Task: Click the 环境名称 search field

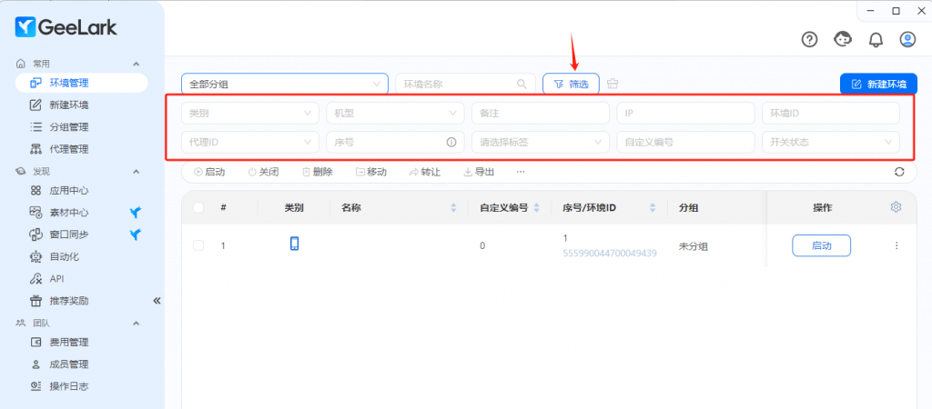Action: tap(458, 84)
